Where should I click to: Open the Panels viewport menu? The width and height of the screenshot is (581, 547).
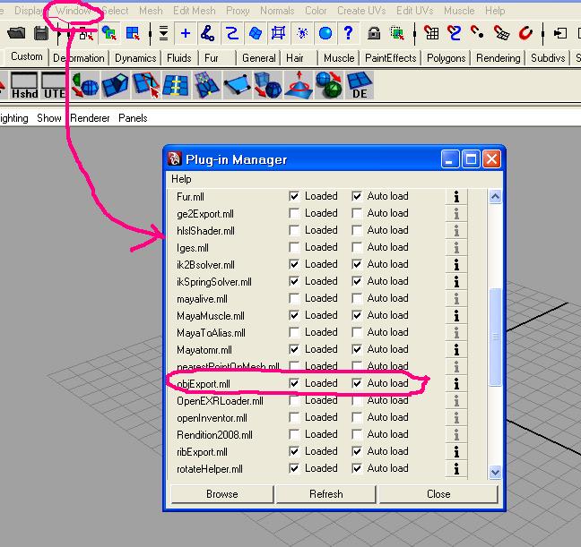pos(133,118)
